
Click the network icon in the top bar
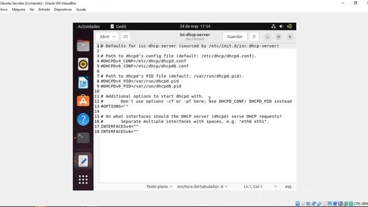click(274, 26)
